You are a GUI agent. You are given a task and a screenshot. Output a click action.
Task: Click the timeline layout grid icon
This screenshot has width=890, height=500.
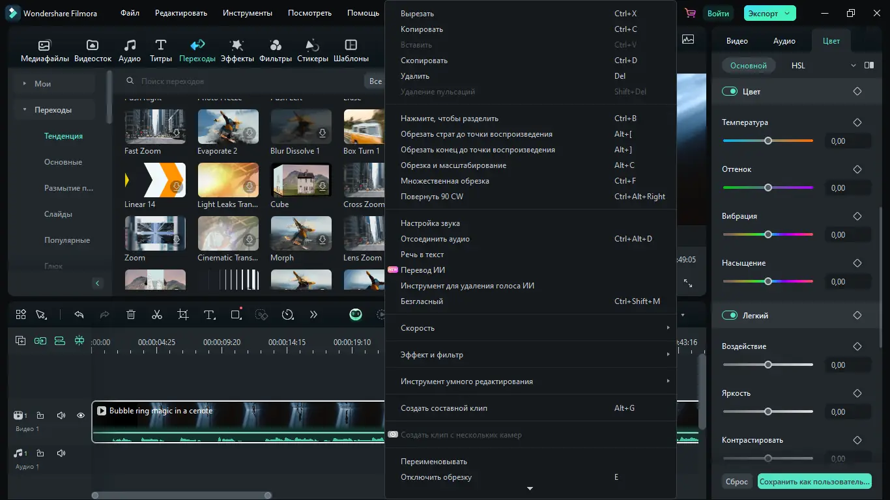21,314
